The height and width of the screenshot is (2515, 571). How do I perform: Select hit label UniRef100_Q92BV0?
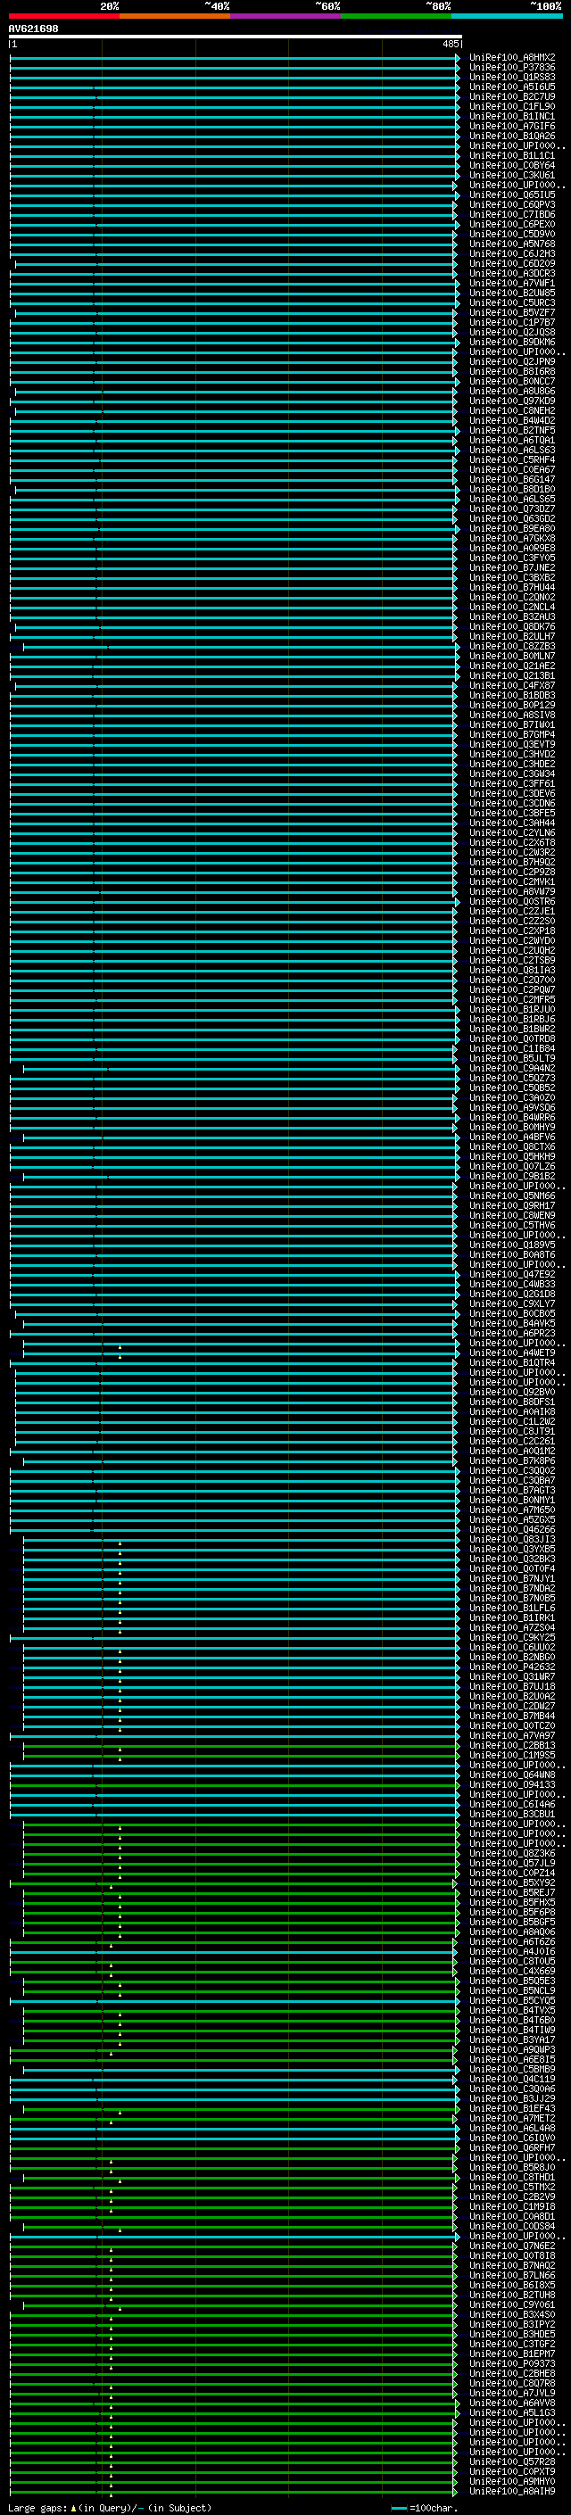511,1393
